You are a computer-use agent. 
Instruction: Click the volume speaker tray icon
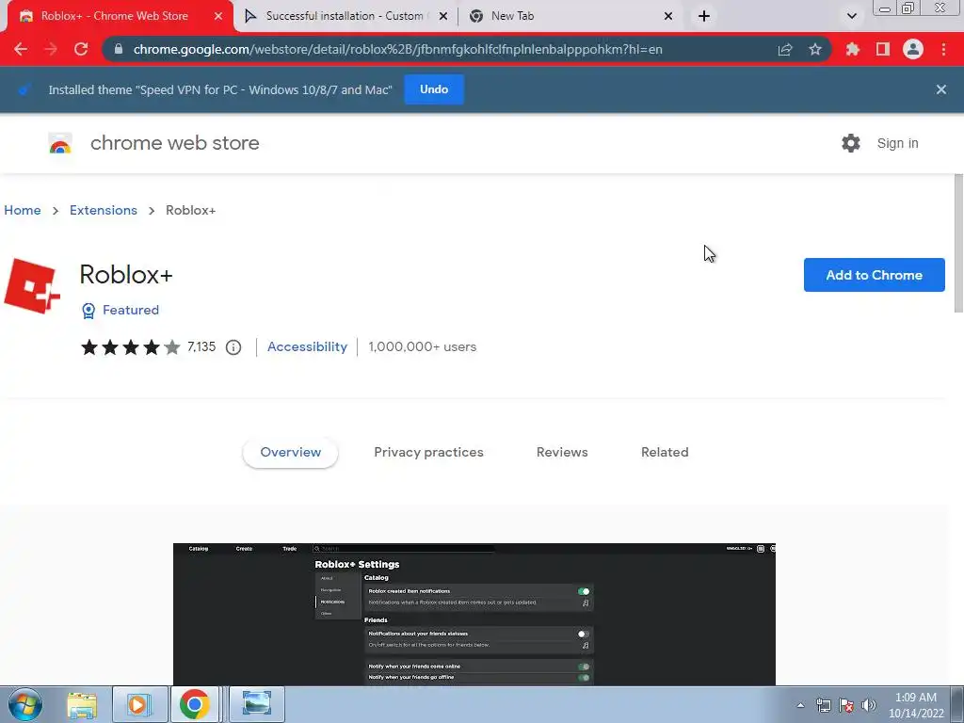[x=869, y=705]
